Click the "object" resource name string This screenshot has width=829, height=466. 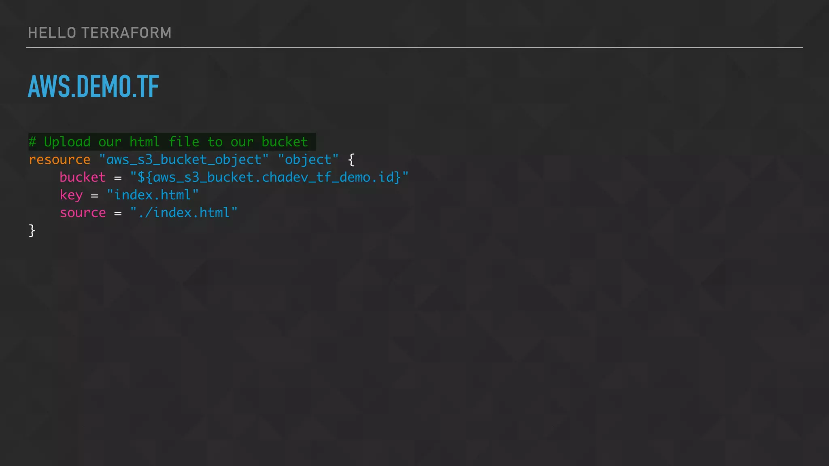pyautogui.click(x=308, y=160)
